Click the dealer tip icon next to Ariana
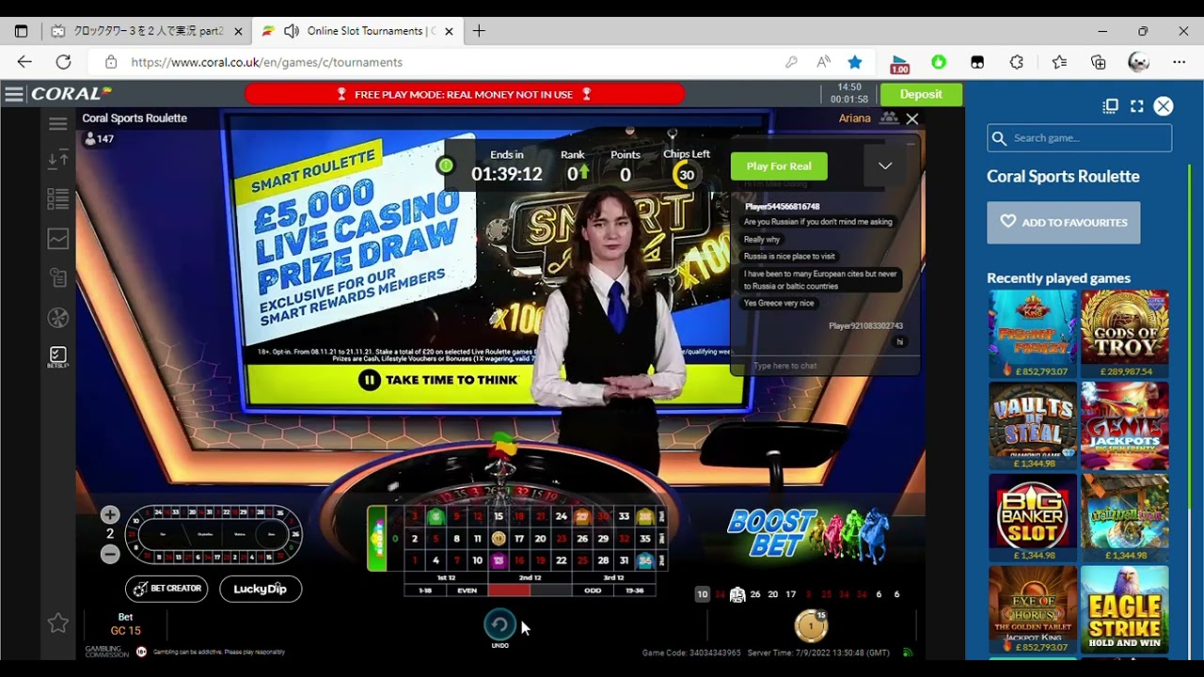The width and height of the screenshot is (1204, 677). click(889, 118)
